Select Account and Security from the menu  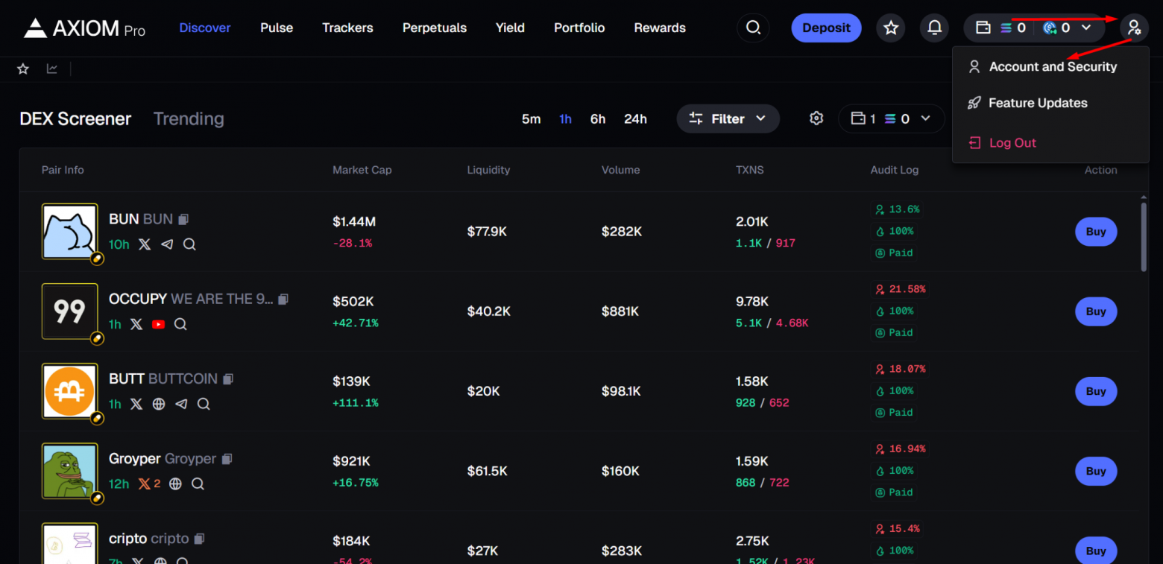(1052, 66)
